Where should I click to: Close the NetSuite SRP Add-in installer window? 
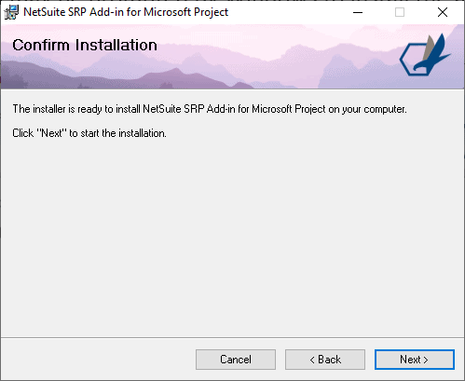(x=443, y=12)
